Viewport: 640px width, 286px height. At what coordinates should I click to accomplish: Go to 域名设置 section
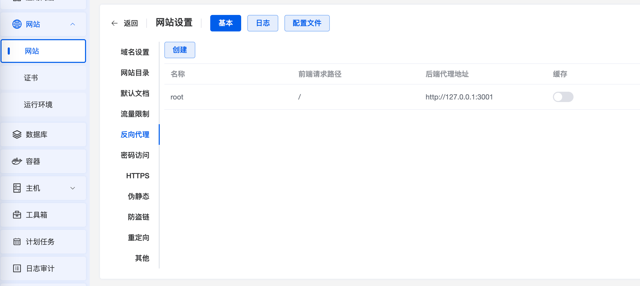(135, 52)
